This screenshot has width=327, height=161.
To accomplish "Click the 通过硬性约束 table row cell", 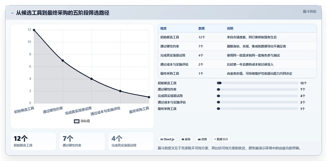I will tap(170, 46).
